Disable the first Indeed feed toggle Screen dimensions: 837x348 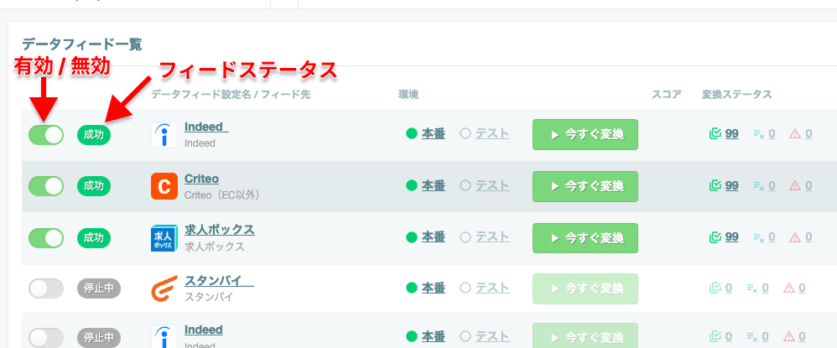pyautogui.click(x=46, y=134)
